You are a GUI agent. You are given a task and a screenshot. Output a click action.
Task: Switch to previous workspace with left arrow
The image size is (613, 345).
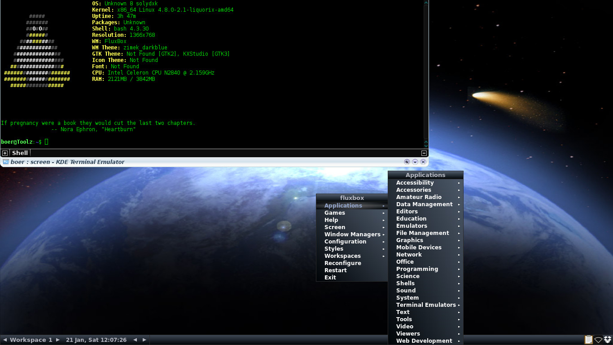[5, 340]
